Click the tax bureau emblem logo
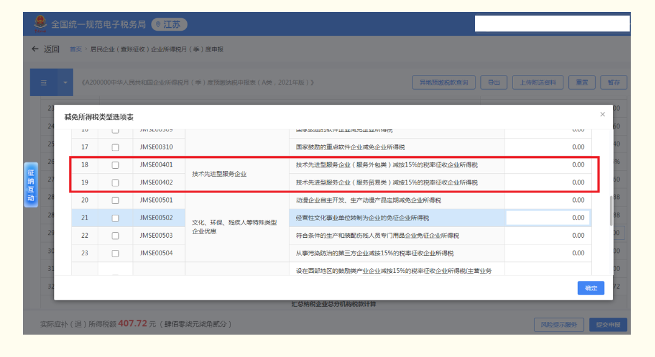This screenshot has height=357, width=655. coord(41,24)
